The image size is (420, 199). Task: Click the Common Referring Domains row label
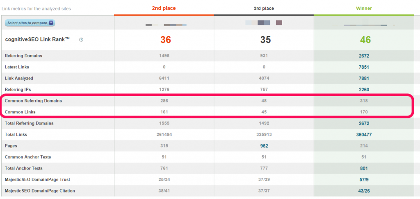tap(33, 101)
